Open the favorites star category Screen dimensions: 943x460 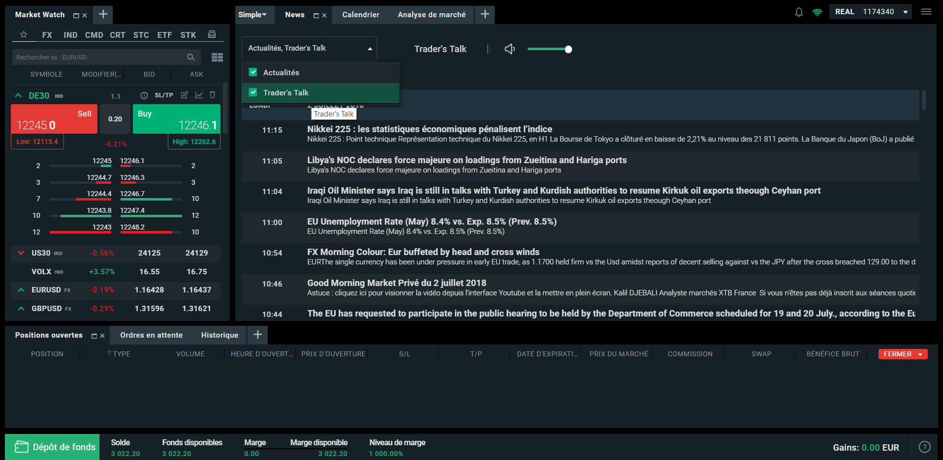(24, 34)
